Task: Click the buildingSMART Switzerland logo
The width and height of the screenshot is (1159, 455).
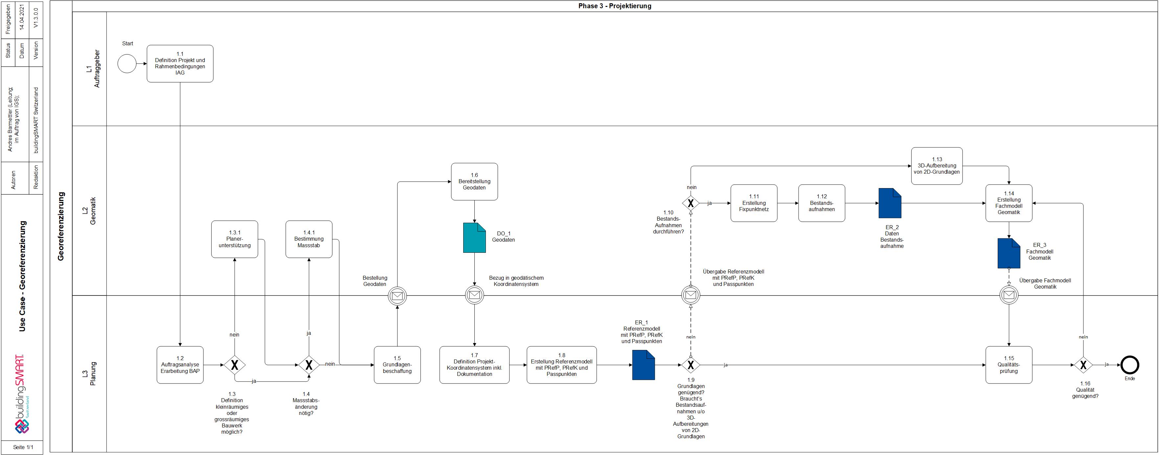Action: point(22,394)
